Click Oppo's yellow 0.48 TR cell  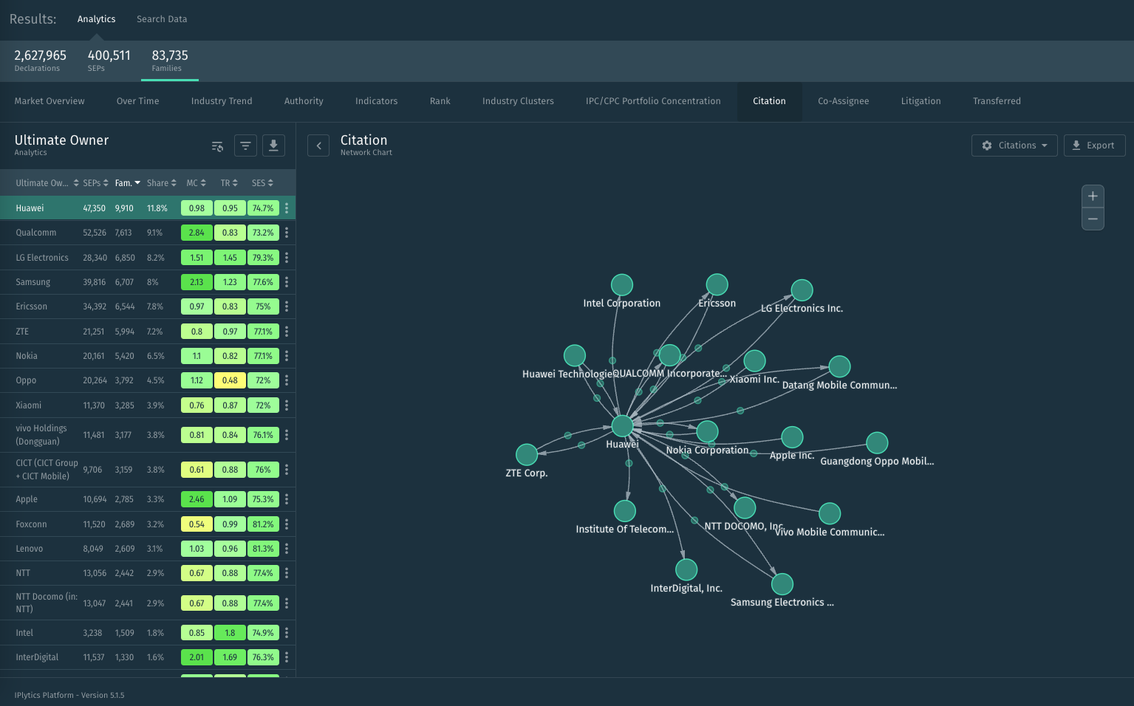click(230, 380)
